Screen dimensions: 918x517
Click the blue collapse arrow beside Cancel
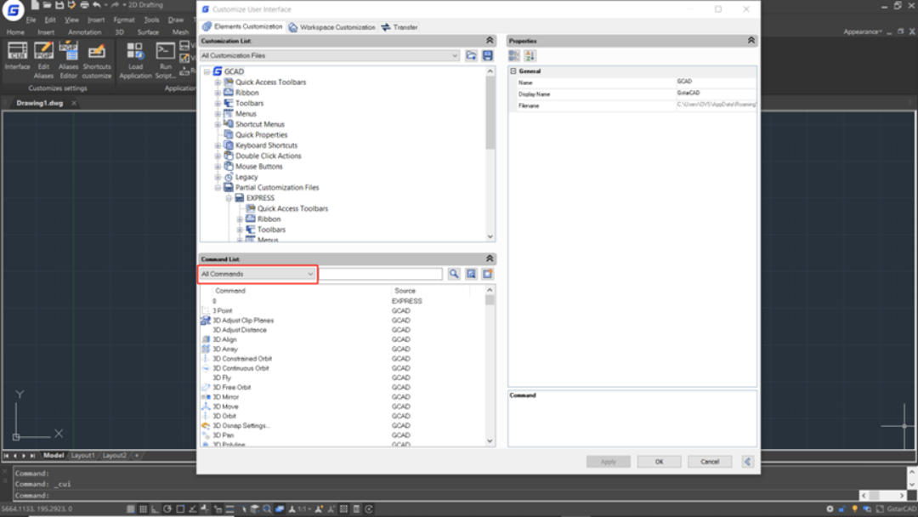coord(748,462)
